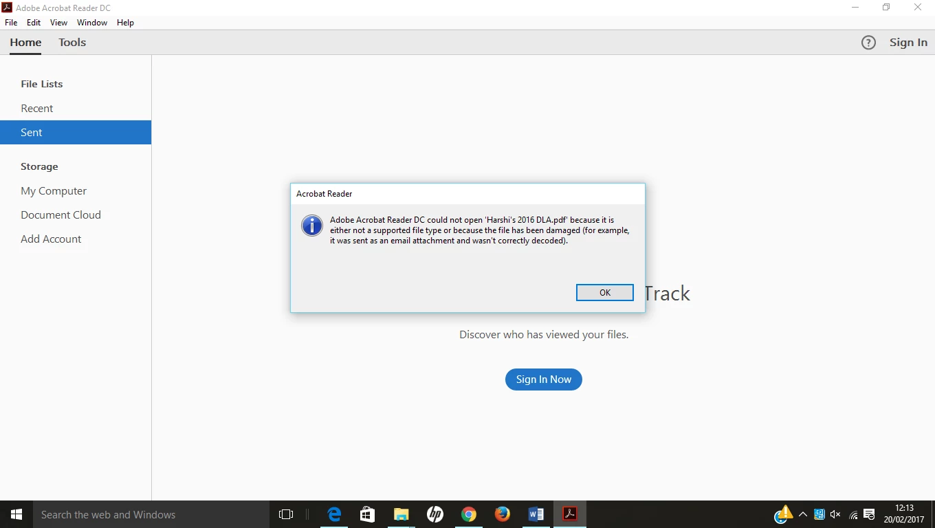The width and height of the screenshot is (935, 528).
Task: Click Sign In at top right
Action: tap(908, 43)
